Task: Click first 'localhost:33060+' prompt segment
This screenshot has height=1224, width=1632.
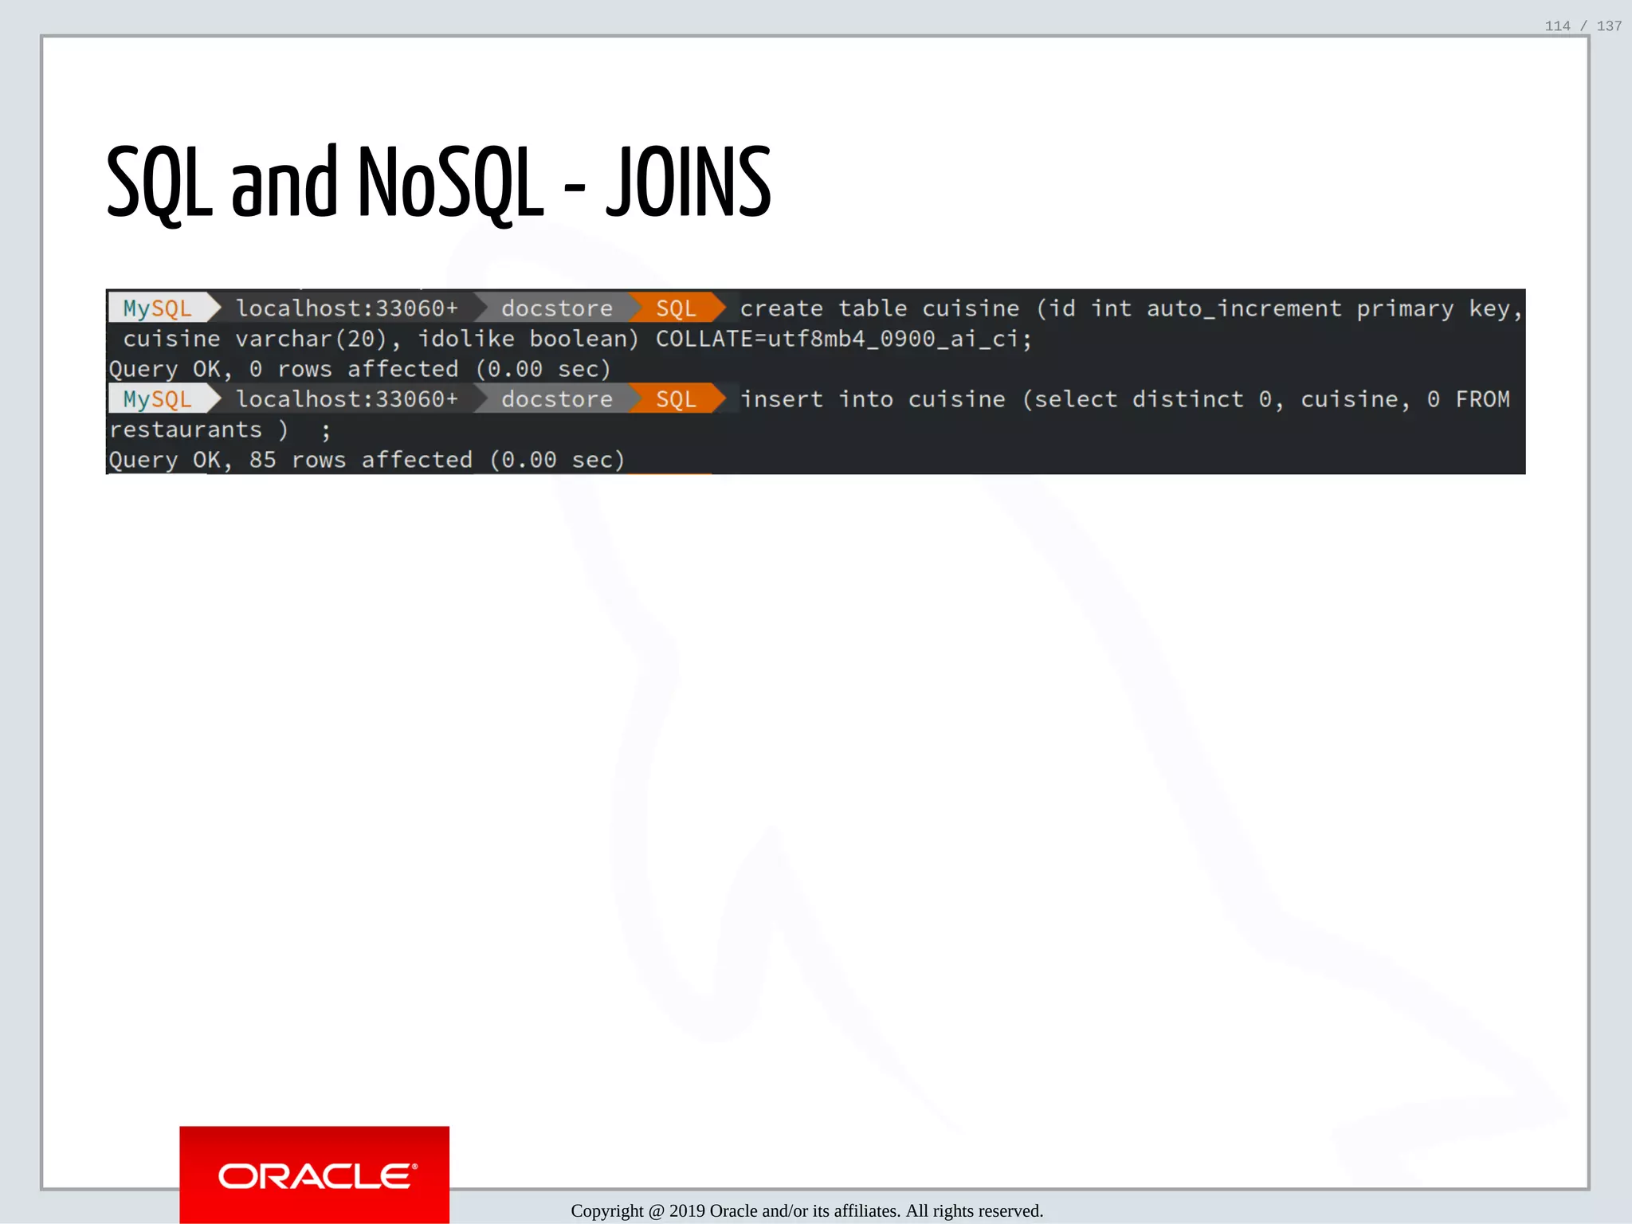Action: pos(347,308)
